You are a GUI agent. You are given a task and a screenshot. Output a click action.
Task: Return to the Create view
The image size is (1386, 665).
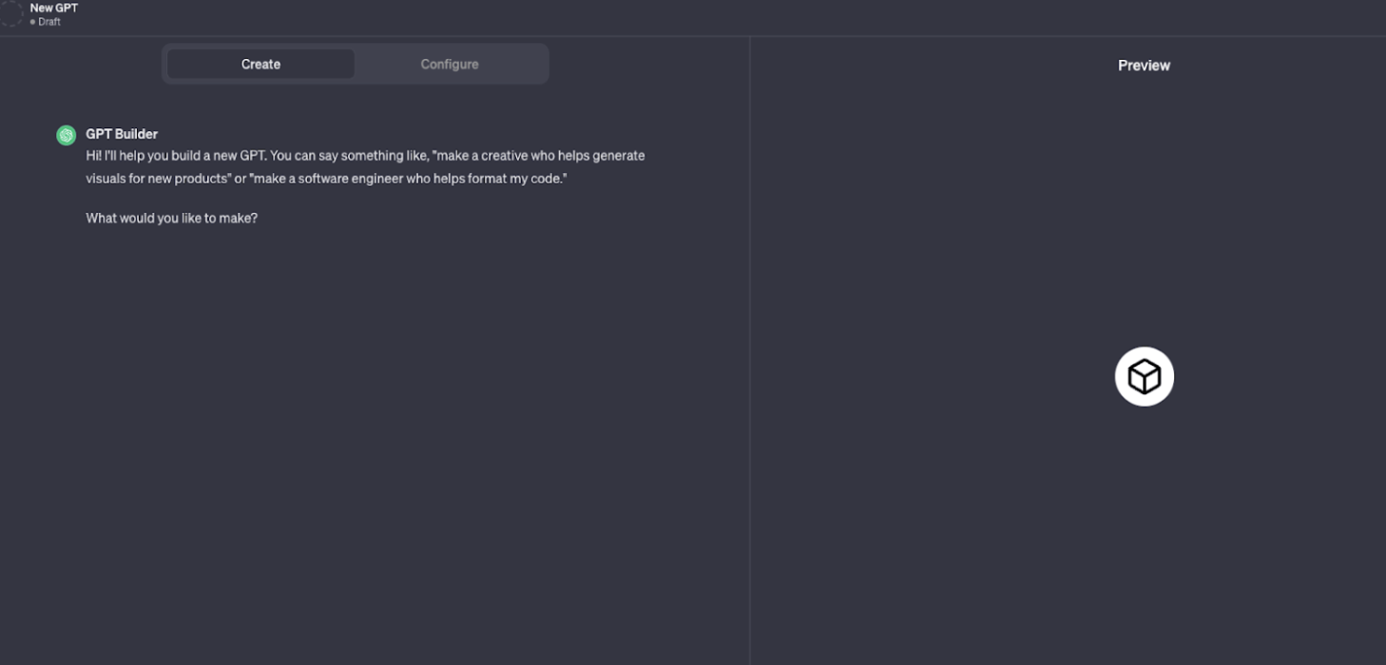pos(260,64)
